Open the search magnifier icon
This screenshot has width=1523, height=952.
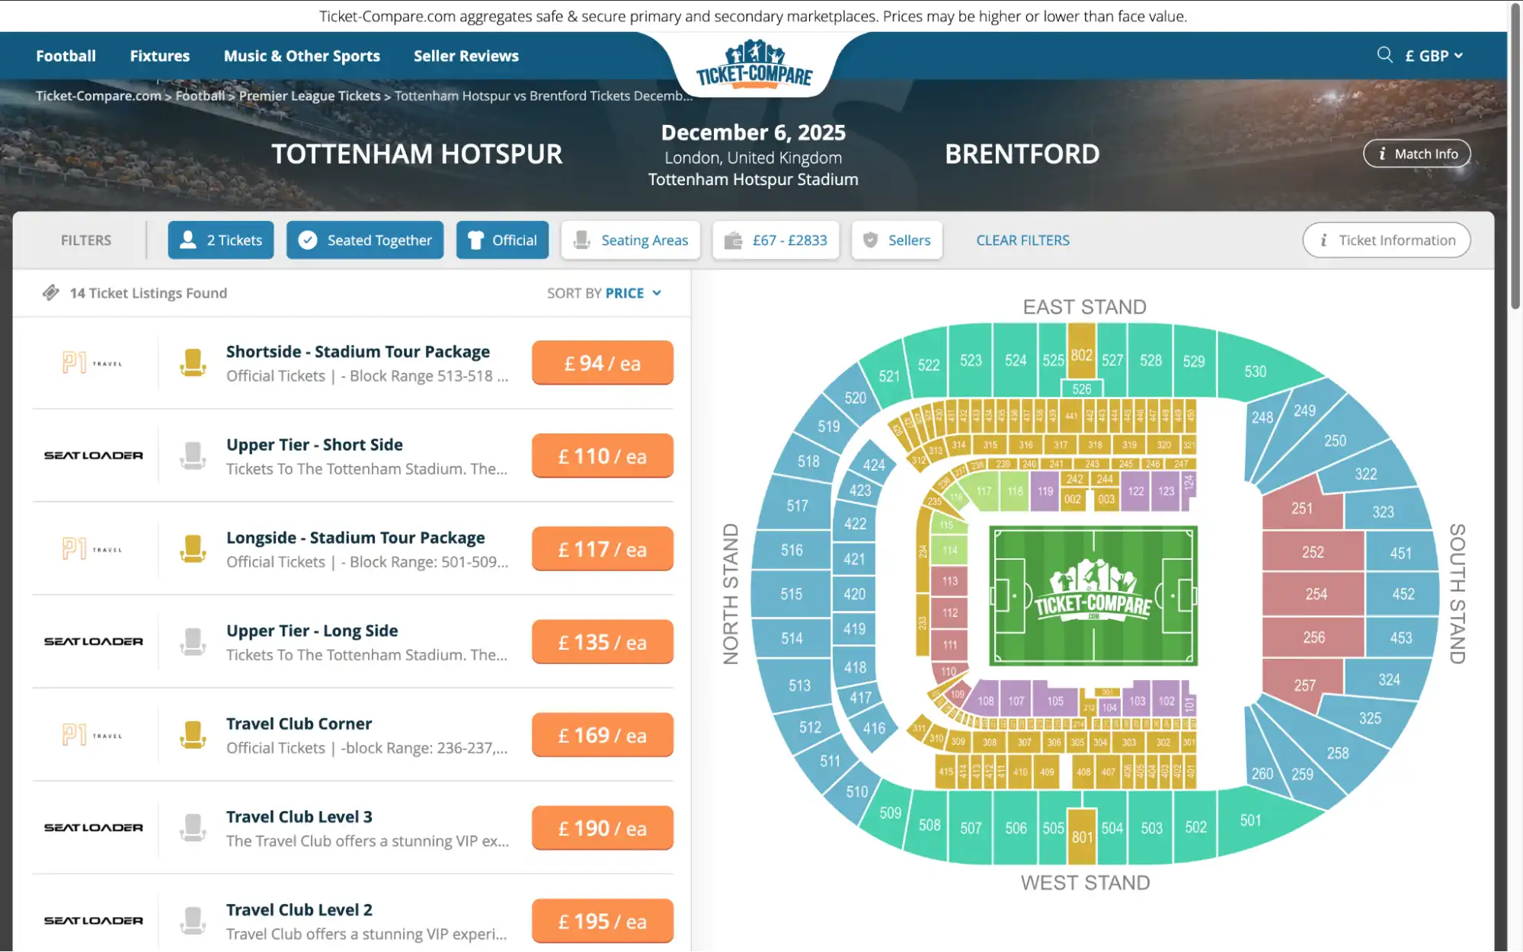(1384, 55)
